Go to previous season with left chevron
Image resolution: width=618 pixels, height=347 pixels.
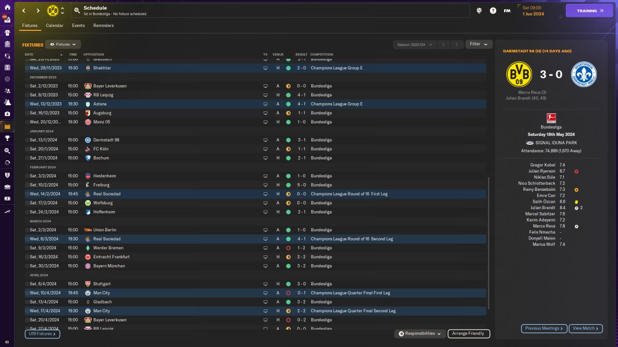(x=444, y=44)
